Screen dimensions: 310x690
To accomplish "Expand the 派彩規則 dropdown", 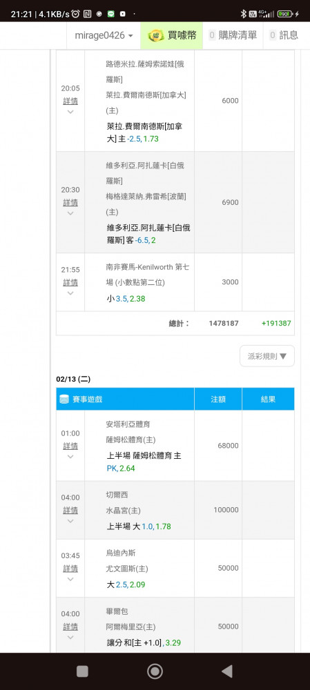I will (267, 356).
